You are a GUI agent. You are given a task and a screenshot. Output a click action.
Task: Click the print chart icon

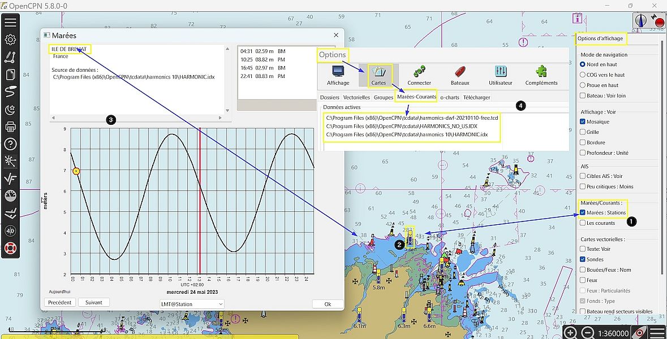[10, 127]
